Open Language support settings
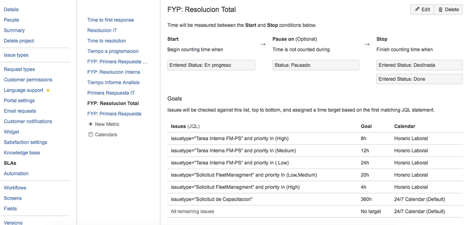Screen dimensions: 467x225 (x=23, y=90)
